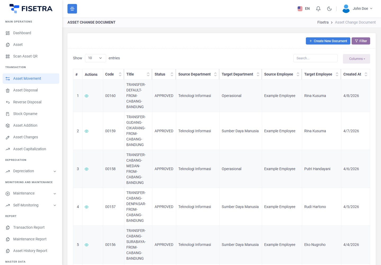Click the Asset Addition box icon

tap(8, 126)
